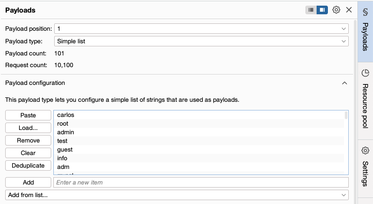Screen dimensions: 373x204
Task: Focus the Enter a new item field
Action: point(201,182)
